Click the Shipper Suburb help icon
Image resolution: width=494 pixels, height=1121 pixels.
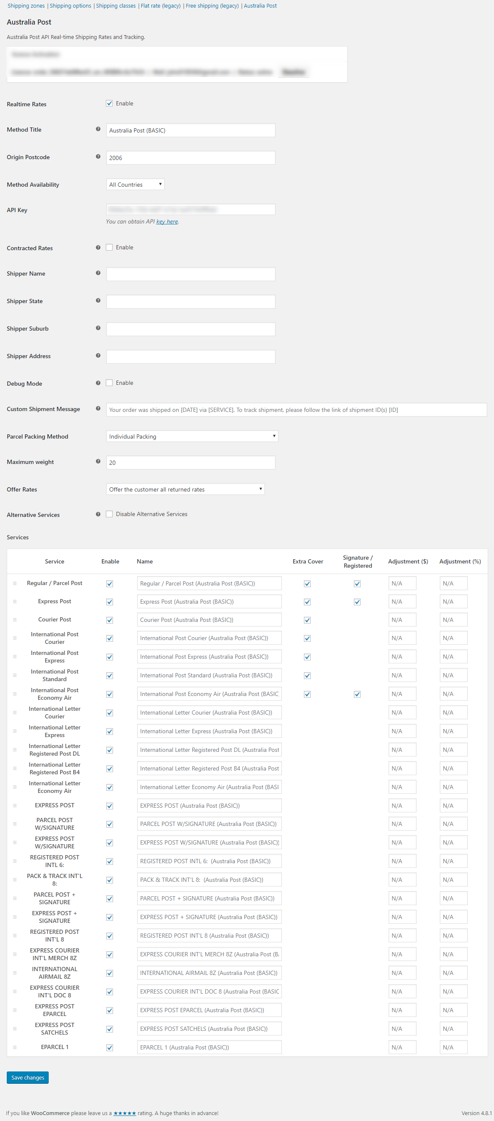tap(98, 328)
